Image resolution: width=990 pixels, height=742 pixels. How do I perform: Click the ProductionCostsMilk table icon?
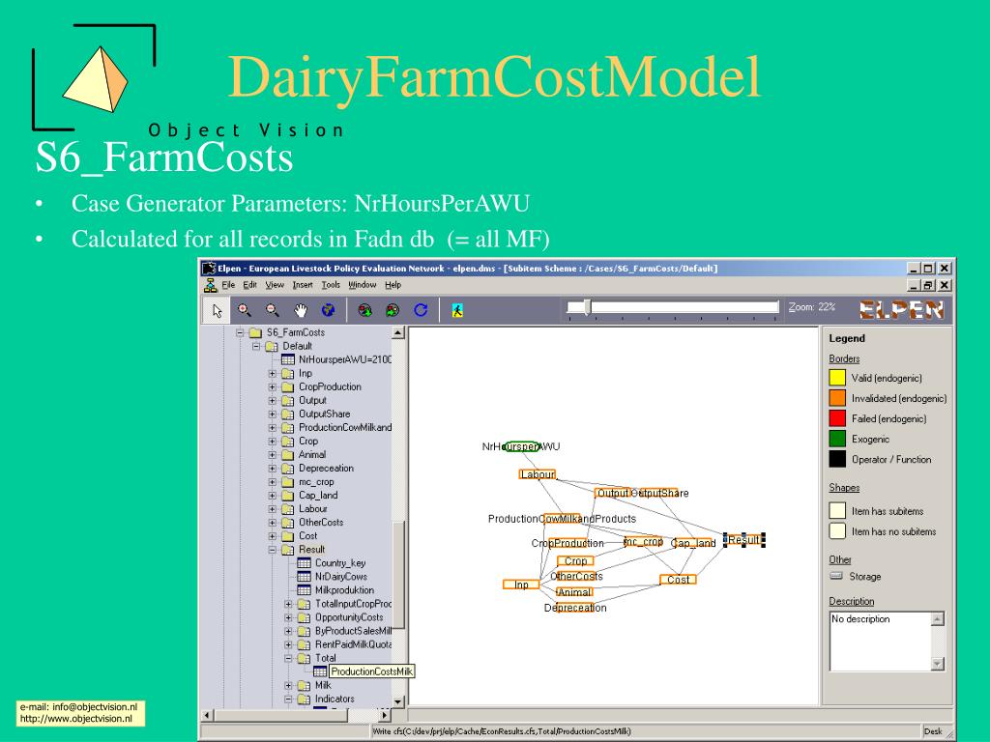coord(320,671)
